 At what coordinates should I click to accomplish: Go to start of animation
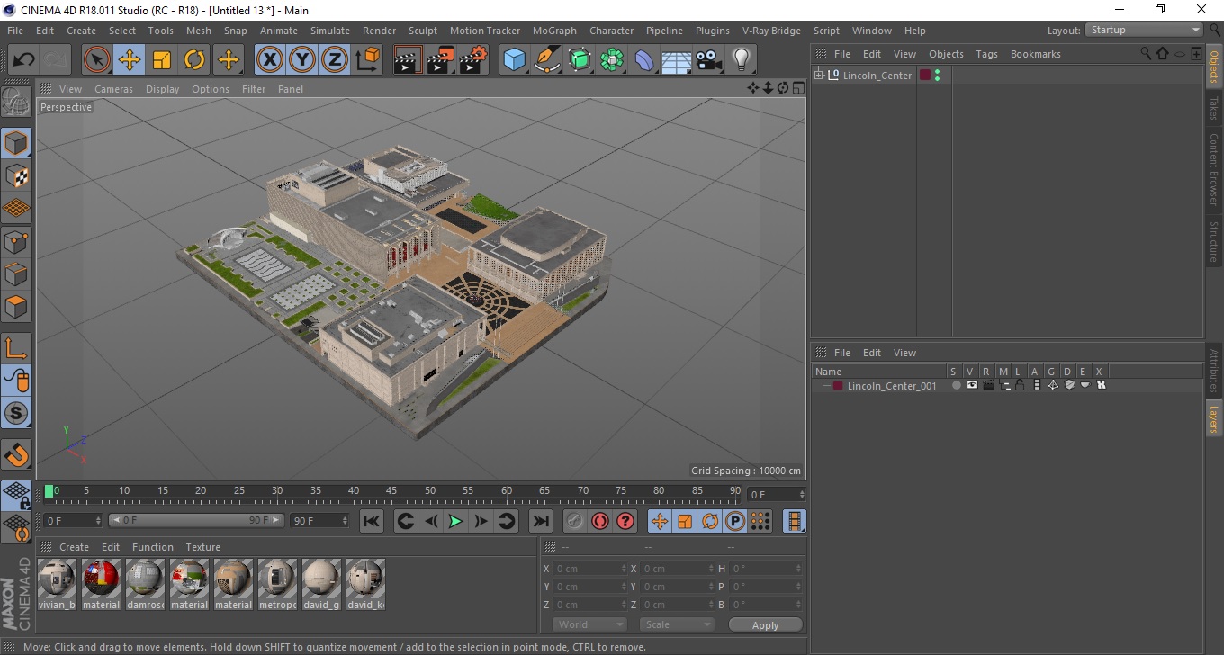(372, 521)
